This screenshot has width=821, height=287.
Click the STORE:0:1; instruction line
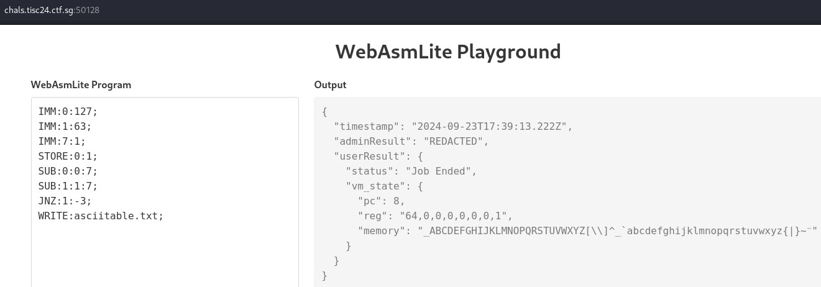(68, 157)
